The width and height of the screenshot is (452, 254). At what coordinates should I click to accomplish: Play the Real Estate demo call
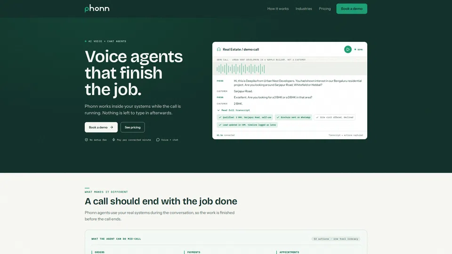click(347, 49)
